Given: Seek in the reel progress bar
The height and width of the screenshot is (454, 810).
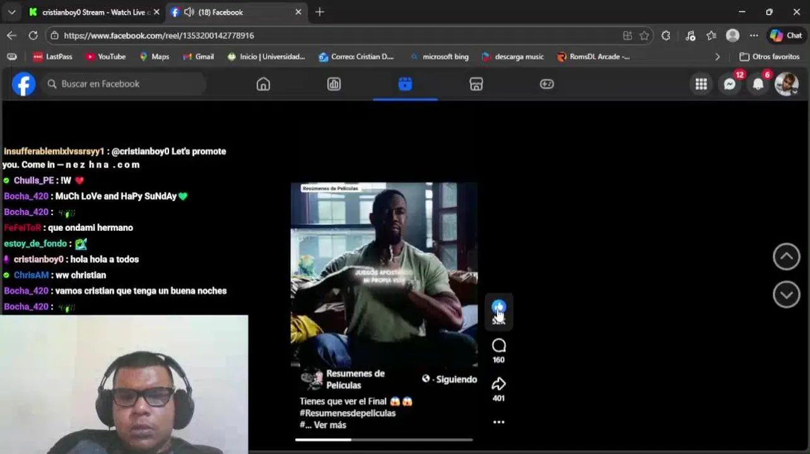Looking at the screenshot, I should click(x=384, y=439).
